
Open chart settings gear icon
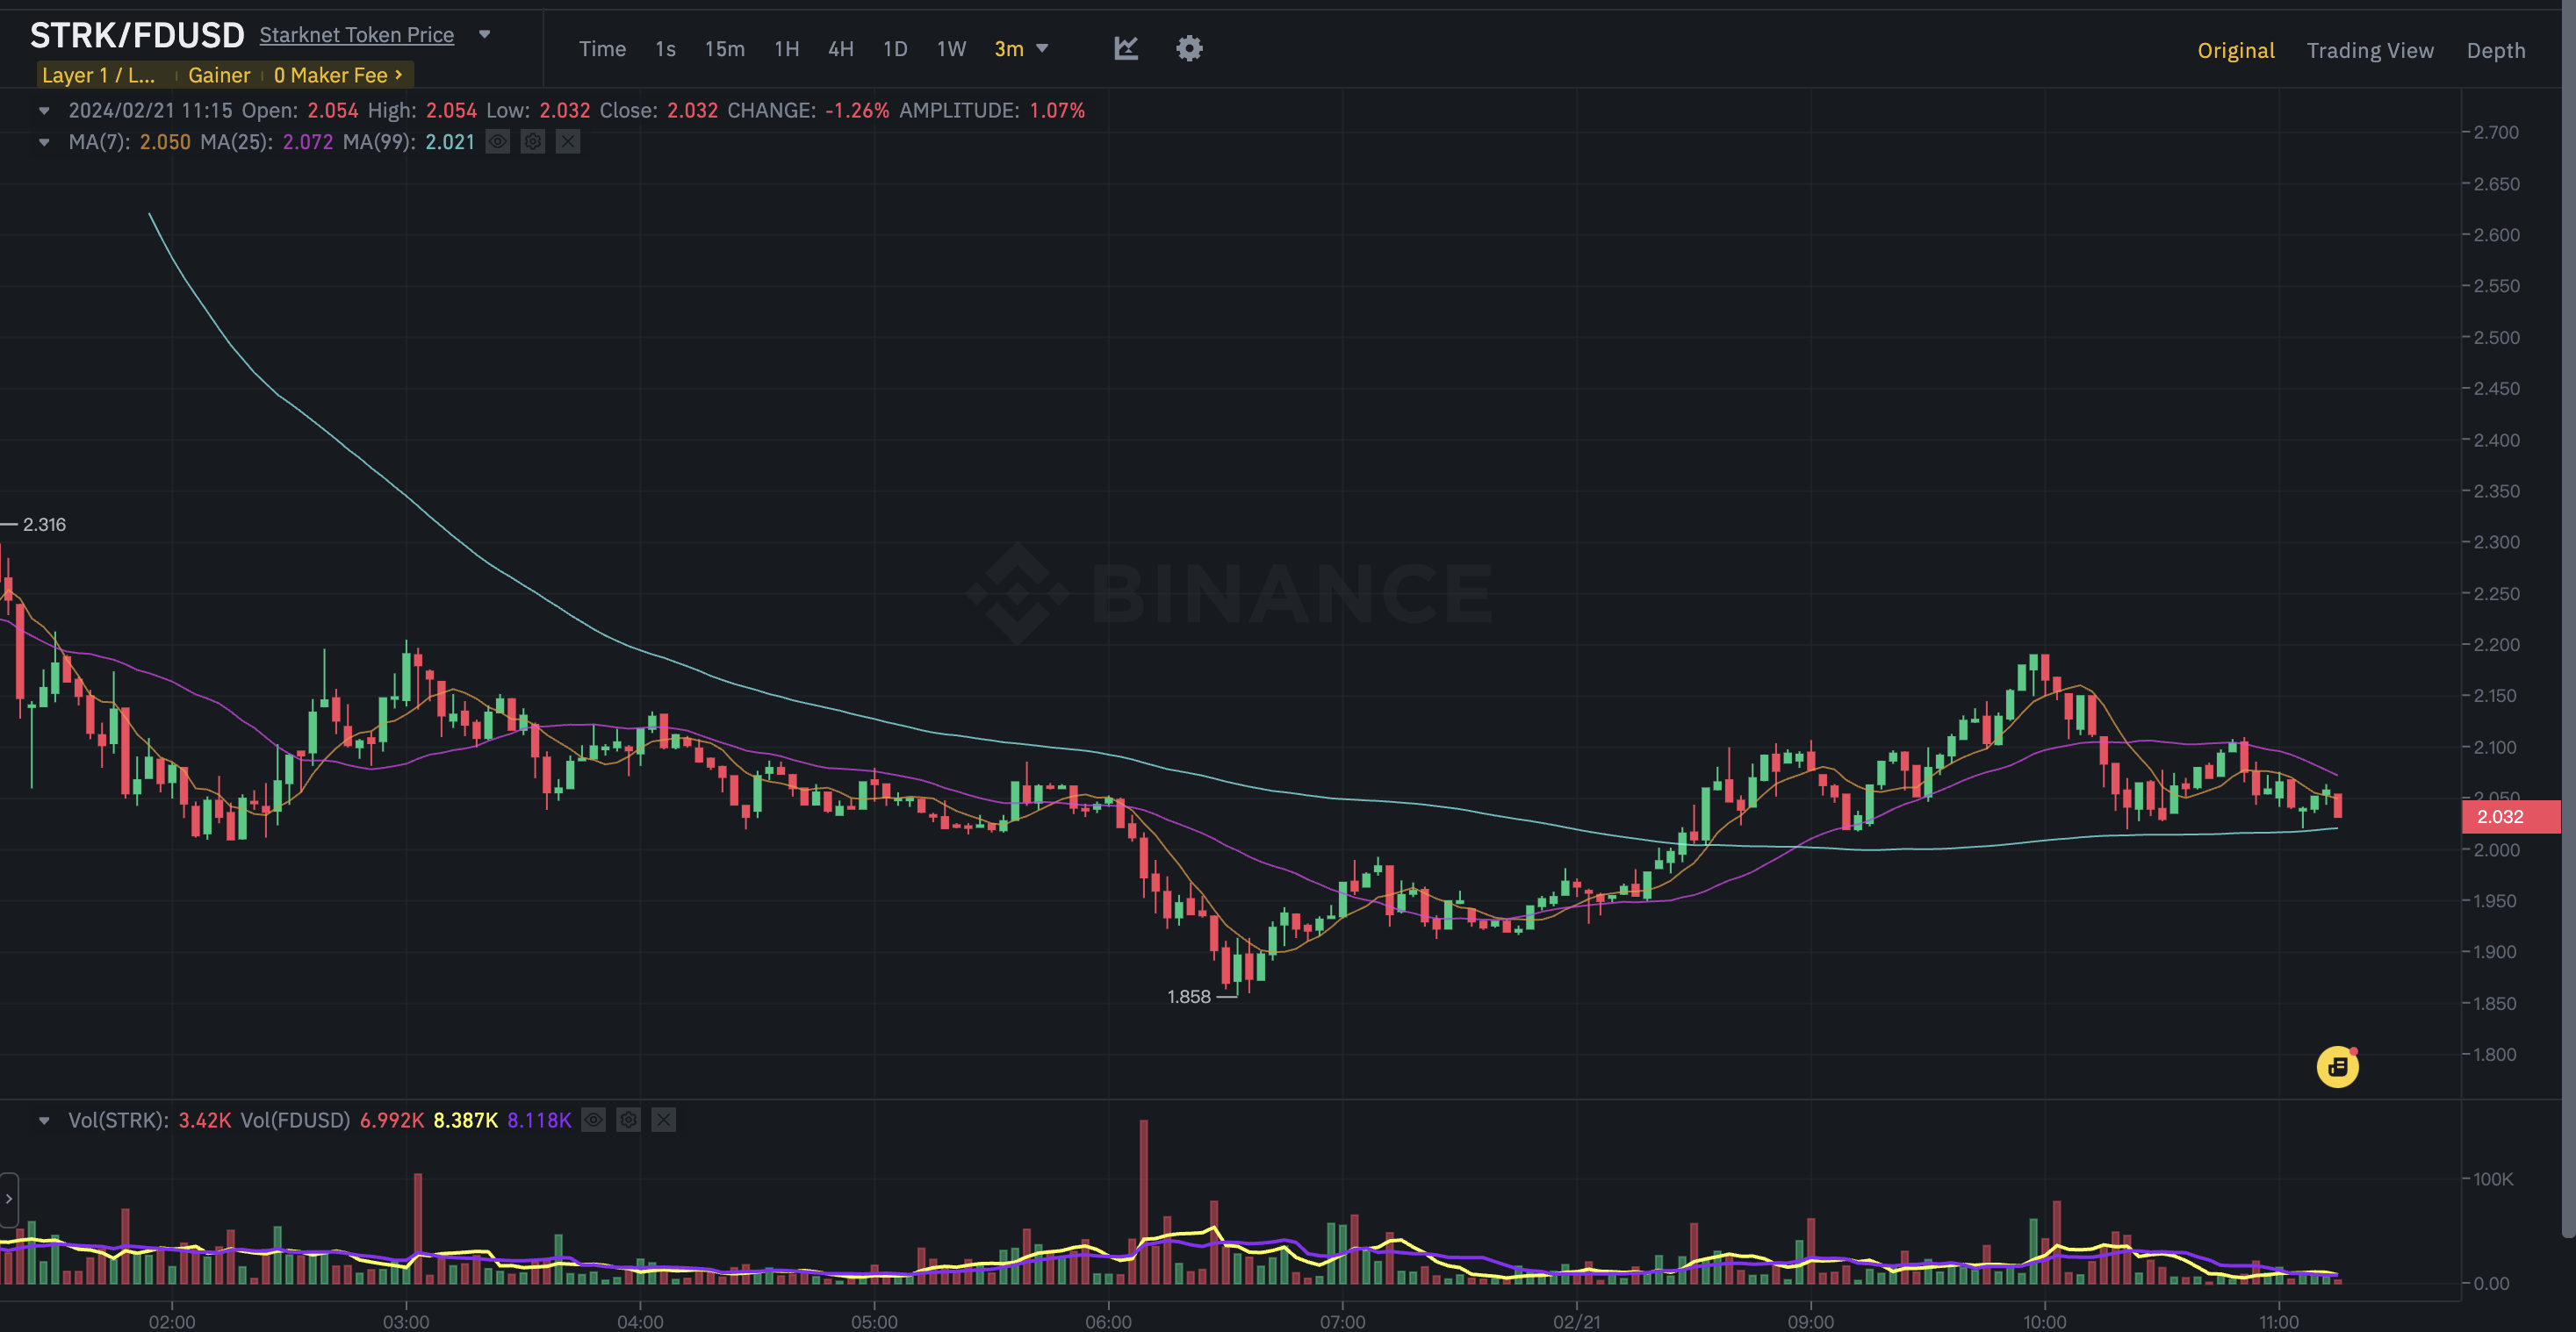coord(1188,48)
